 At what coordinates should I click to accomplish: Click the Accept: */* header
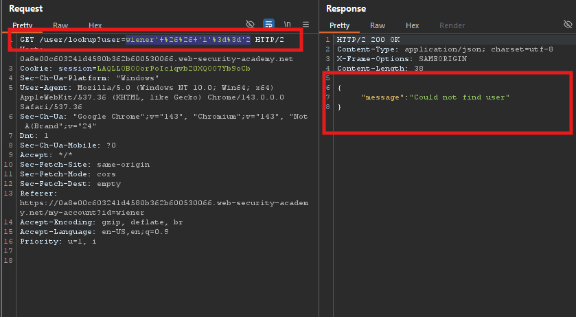pyautogui.click(x=46, y=154)
